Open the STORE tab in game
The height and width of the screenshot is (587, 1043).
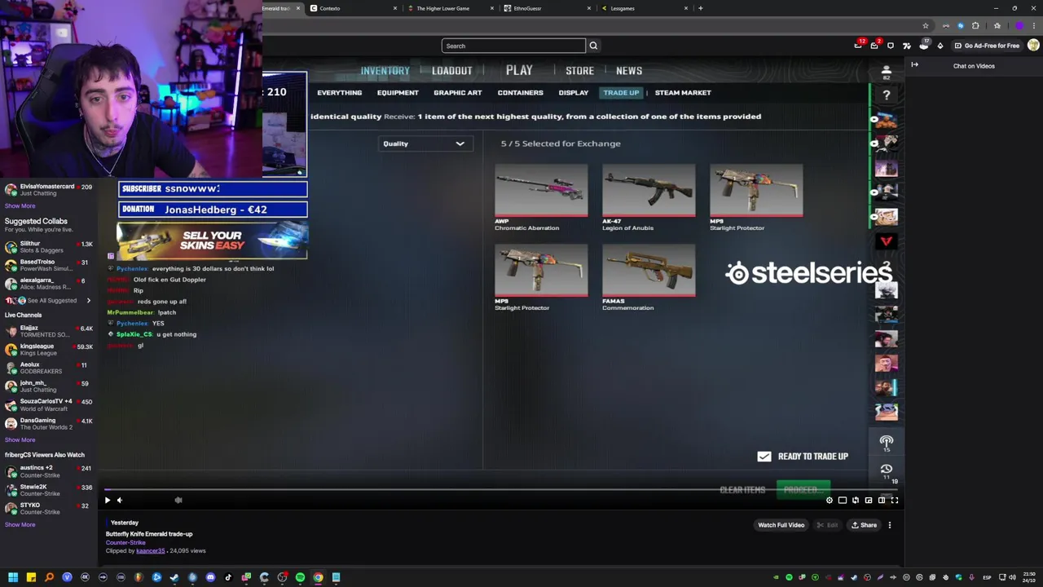point(580,71)
